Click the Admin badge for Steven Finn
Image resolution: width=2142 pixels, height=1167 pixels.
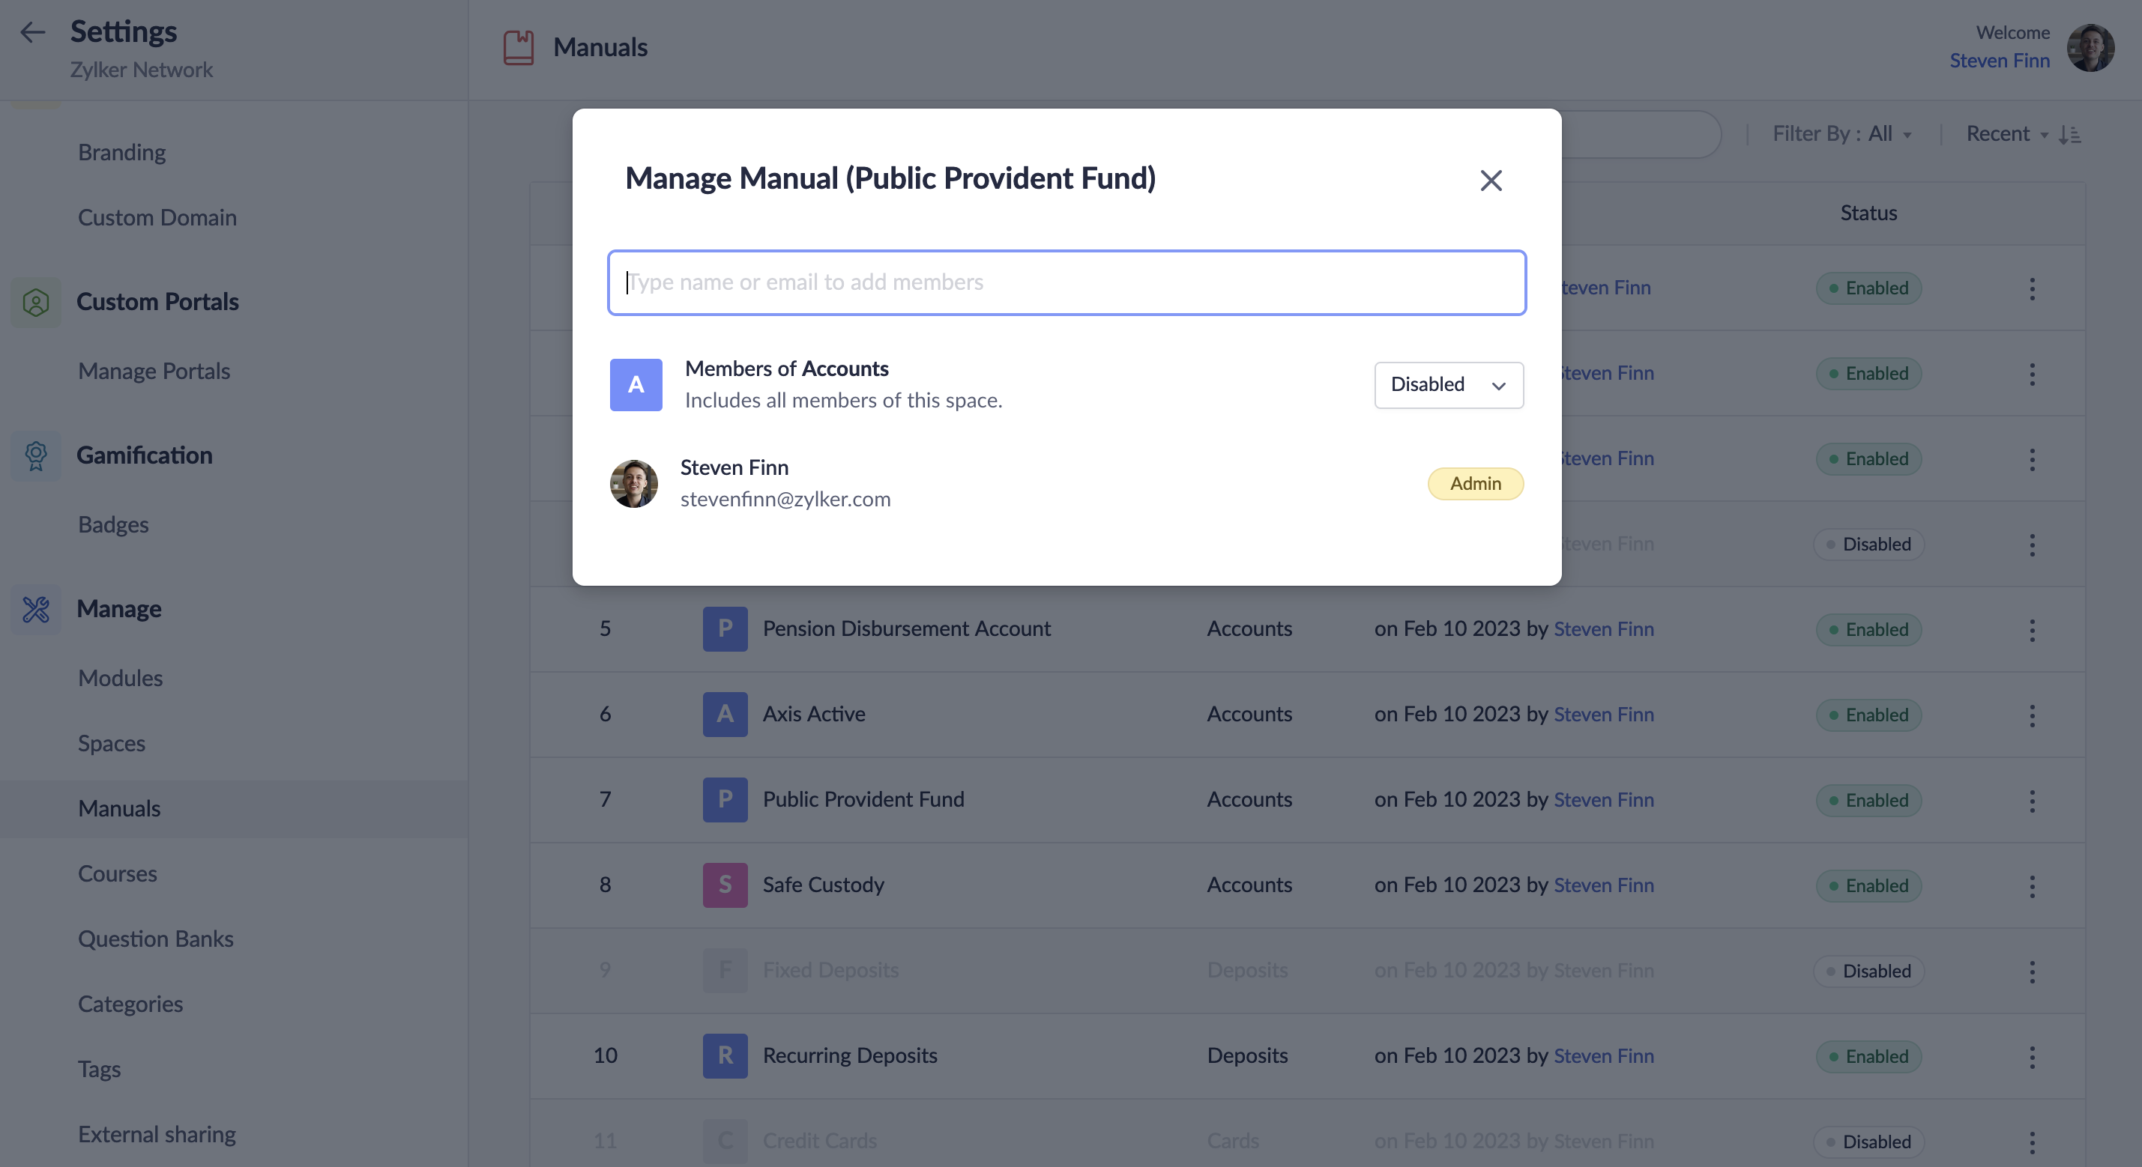pyautogui.click(x=1476, y=484)
